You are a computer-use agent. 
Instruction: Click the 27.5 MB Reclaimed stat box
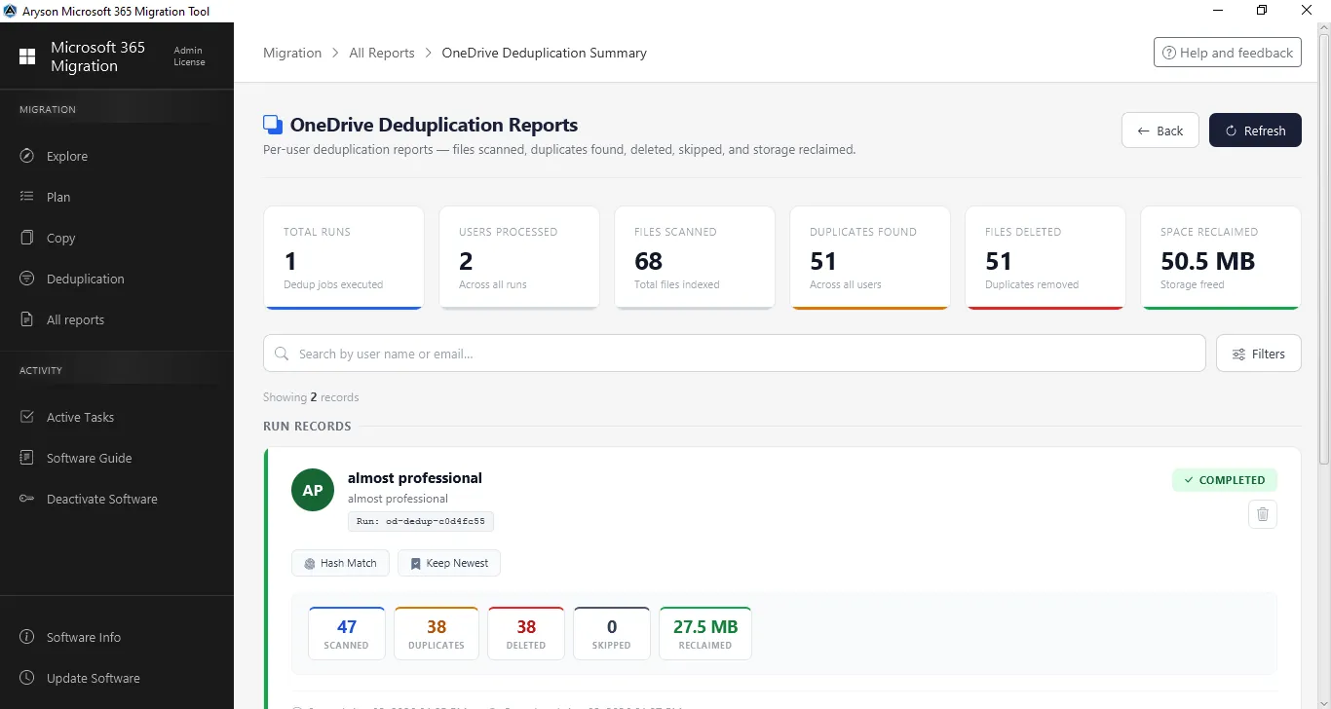click(x=705, y=633)
